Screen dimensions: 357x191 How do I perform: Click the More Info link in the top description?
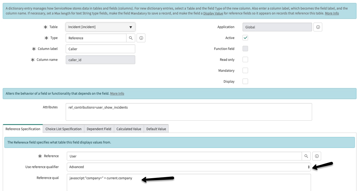332,13
